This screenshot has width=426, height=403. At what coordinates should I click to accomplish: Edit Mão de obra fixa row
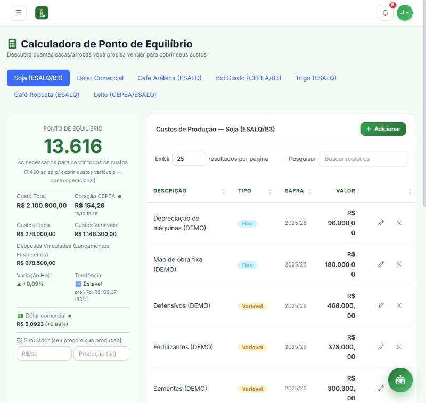pos(381,264)
